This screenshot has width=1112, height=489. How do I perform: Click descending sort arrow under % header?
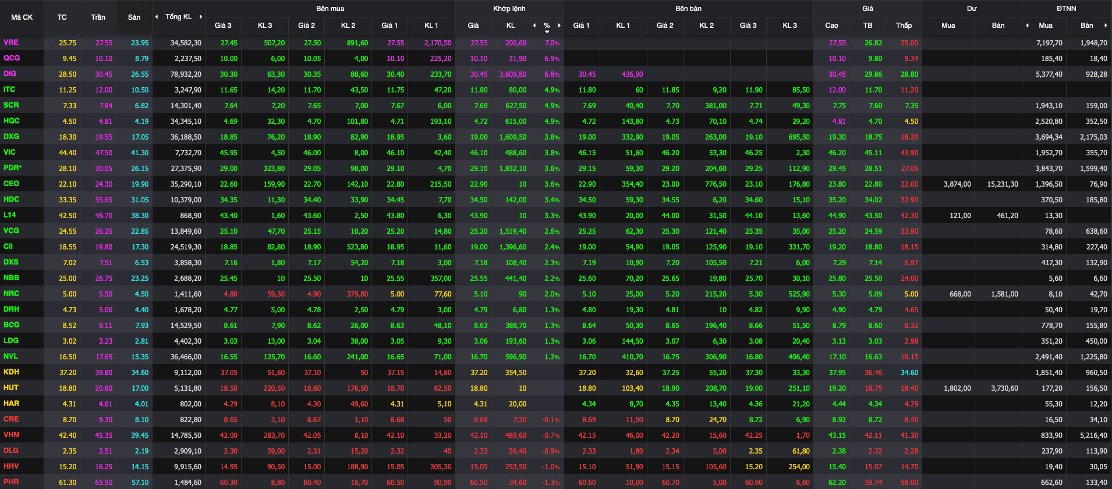click(547, 31)
